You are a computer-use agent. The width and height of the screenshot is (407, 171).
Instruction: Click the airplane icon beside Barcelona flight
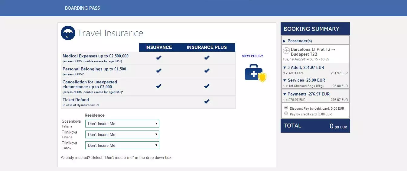286,50
